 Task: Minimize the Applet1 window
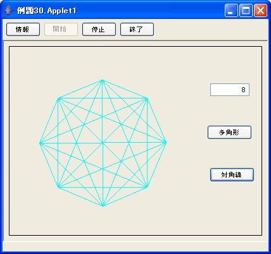pos(231,11)
